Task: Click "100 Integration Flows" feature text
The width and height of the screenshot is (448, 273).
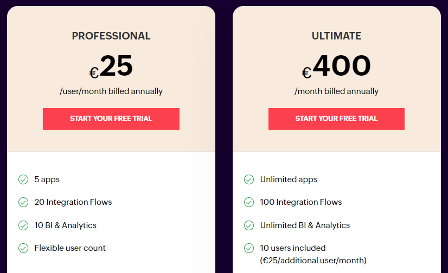Action: [x=301, y=202]
